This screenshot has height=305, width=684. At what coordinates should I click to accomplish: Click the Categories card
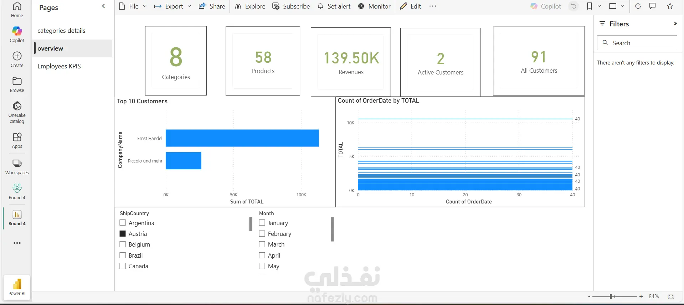(176, 61)
